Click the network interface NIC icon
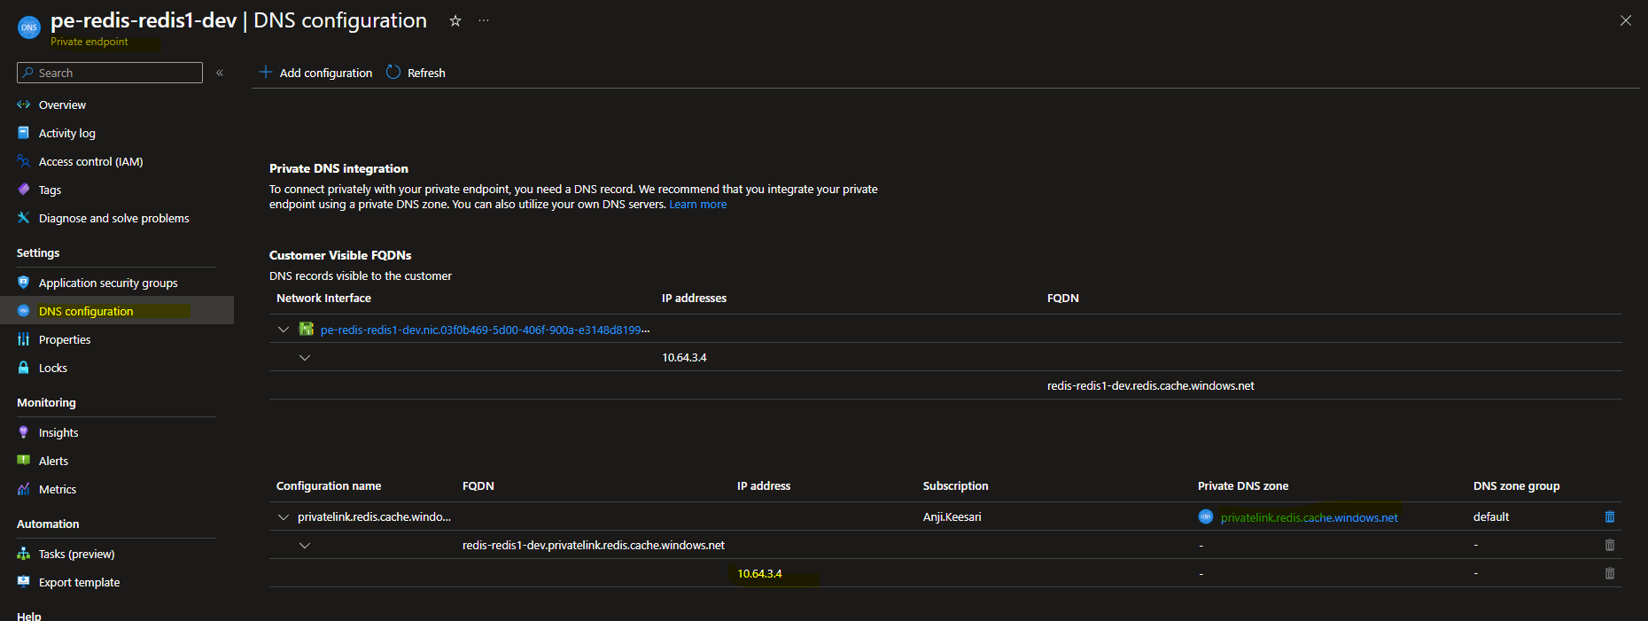Screen dimensions: 1648x621 tap(307, 329)
